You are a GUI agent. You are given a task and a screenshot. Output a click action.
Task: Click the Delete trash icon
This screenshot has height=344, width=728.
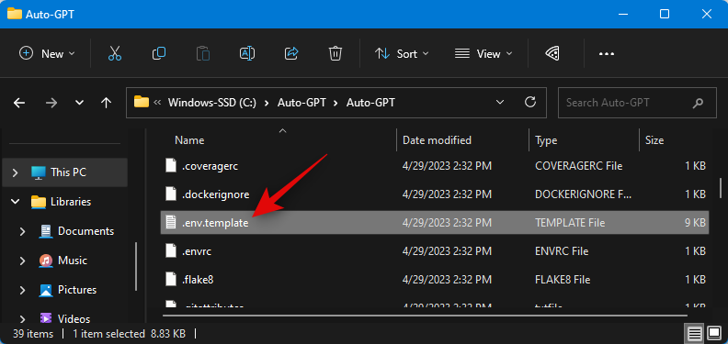coord(336,54)
